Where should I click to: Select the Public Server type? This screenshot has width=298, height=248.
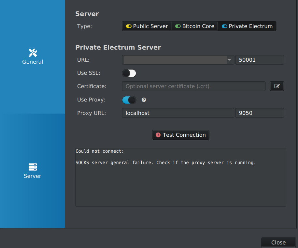click(x=147, y=26)
